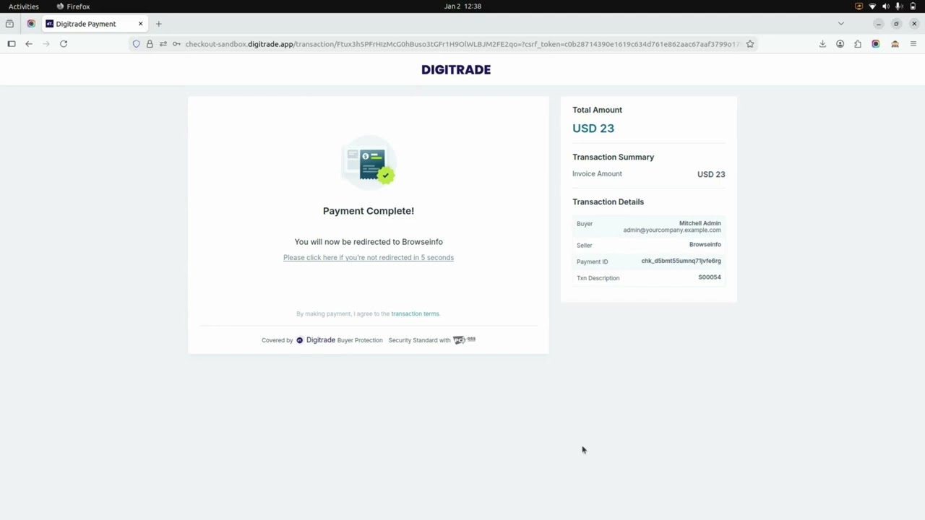925x520 pixels.
Task: Click the 'Transaction Details' heading
Action: (608, 202)
